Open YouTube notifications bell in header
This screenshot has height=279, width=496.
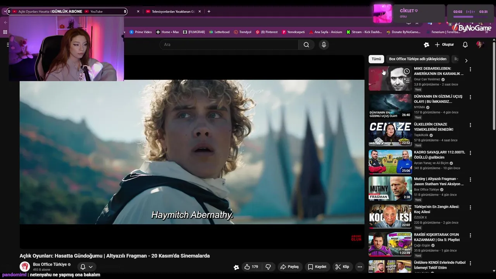[x=465, y=45]
